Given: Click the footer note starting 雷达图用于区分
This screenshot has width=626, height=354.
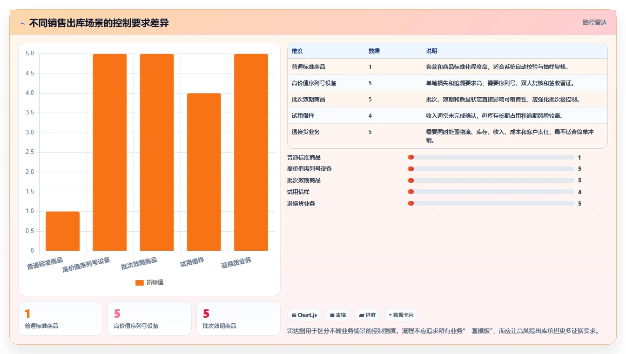Looking at the screenshot, I should 444,331.
